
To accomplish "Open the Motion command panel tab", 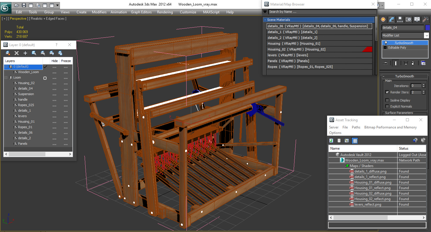I will [409, 19].
